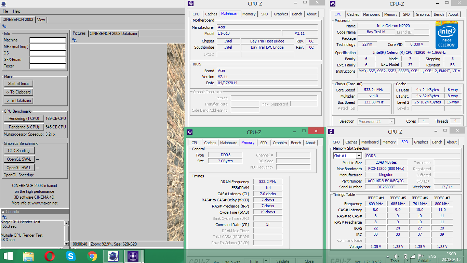This screenshot has height=263, width=467.
Task: Run the Rendering (x CPU) benchmark
Action: pyautogui.click(x=24, y=127)
